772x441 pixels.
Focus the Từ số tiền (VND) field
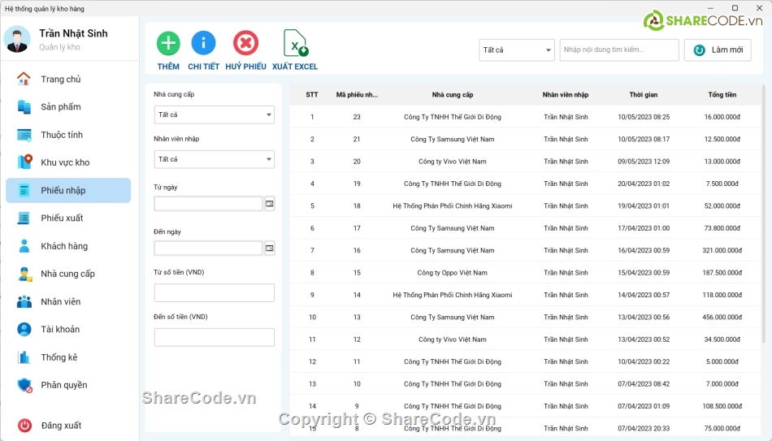(x=214, y=293)
